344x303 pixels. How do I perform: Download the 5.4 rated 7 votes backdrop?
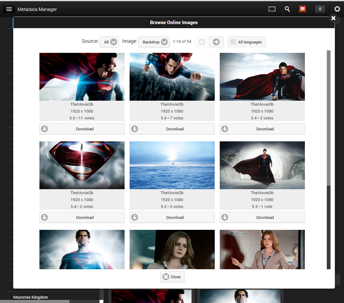click(172, 129)
